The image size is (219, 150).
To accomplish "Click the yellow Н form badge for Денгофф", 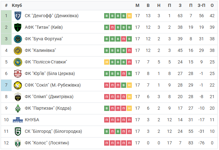I will coord(129,16).
